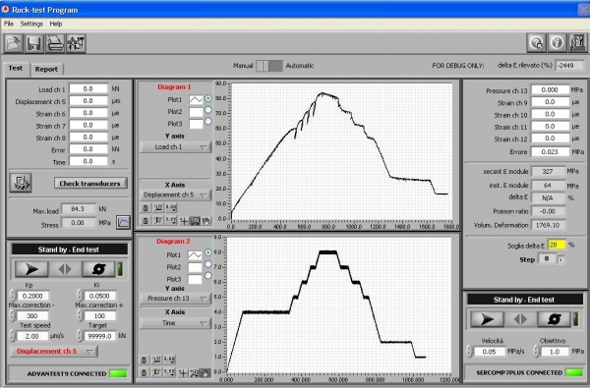Click the printer icon in toolbar
The width and height of the screenshot is (590, 388).
[55, 43]
